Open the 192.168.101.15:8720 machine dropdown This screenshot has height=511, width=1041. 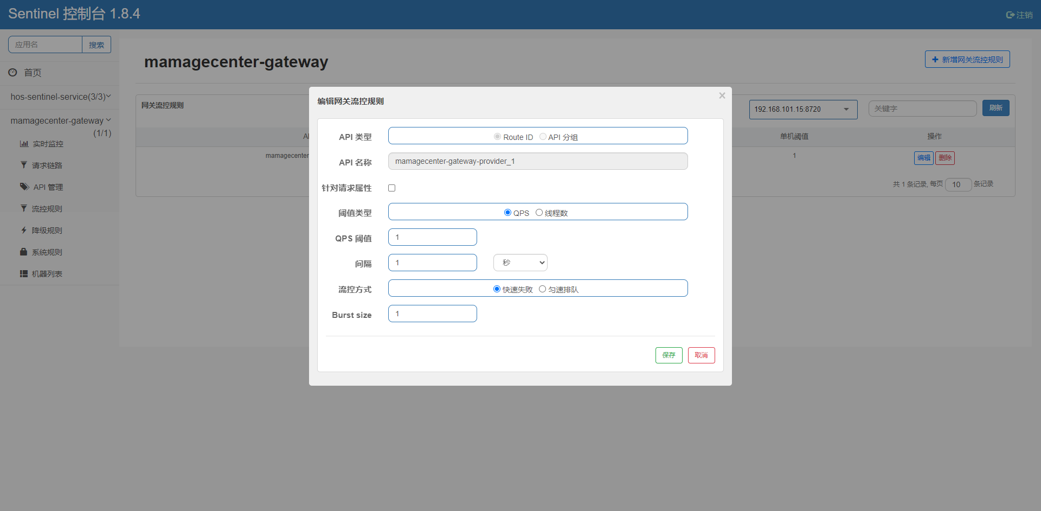click(803, 109)
